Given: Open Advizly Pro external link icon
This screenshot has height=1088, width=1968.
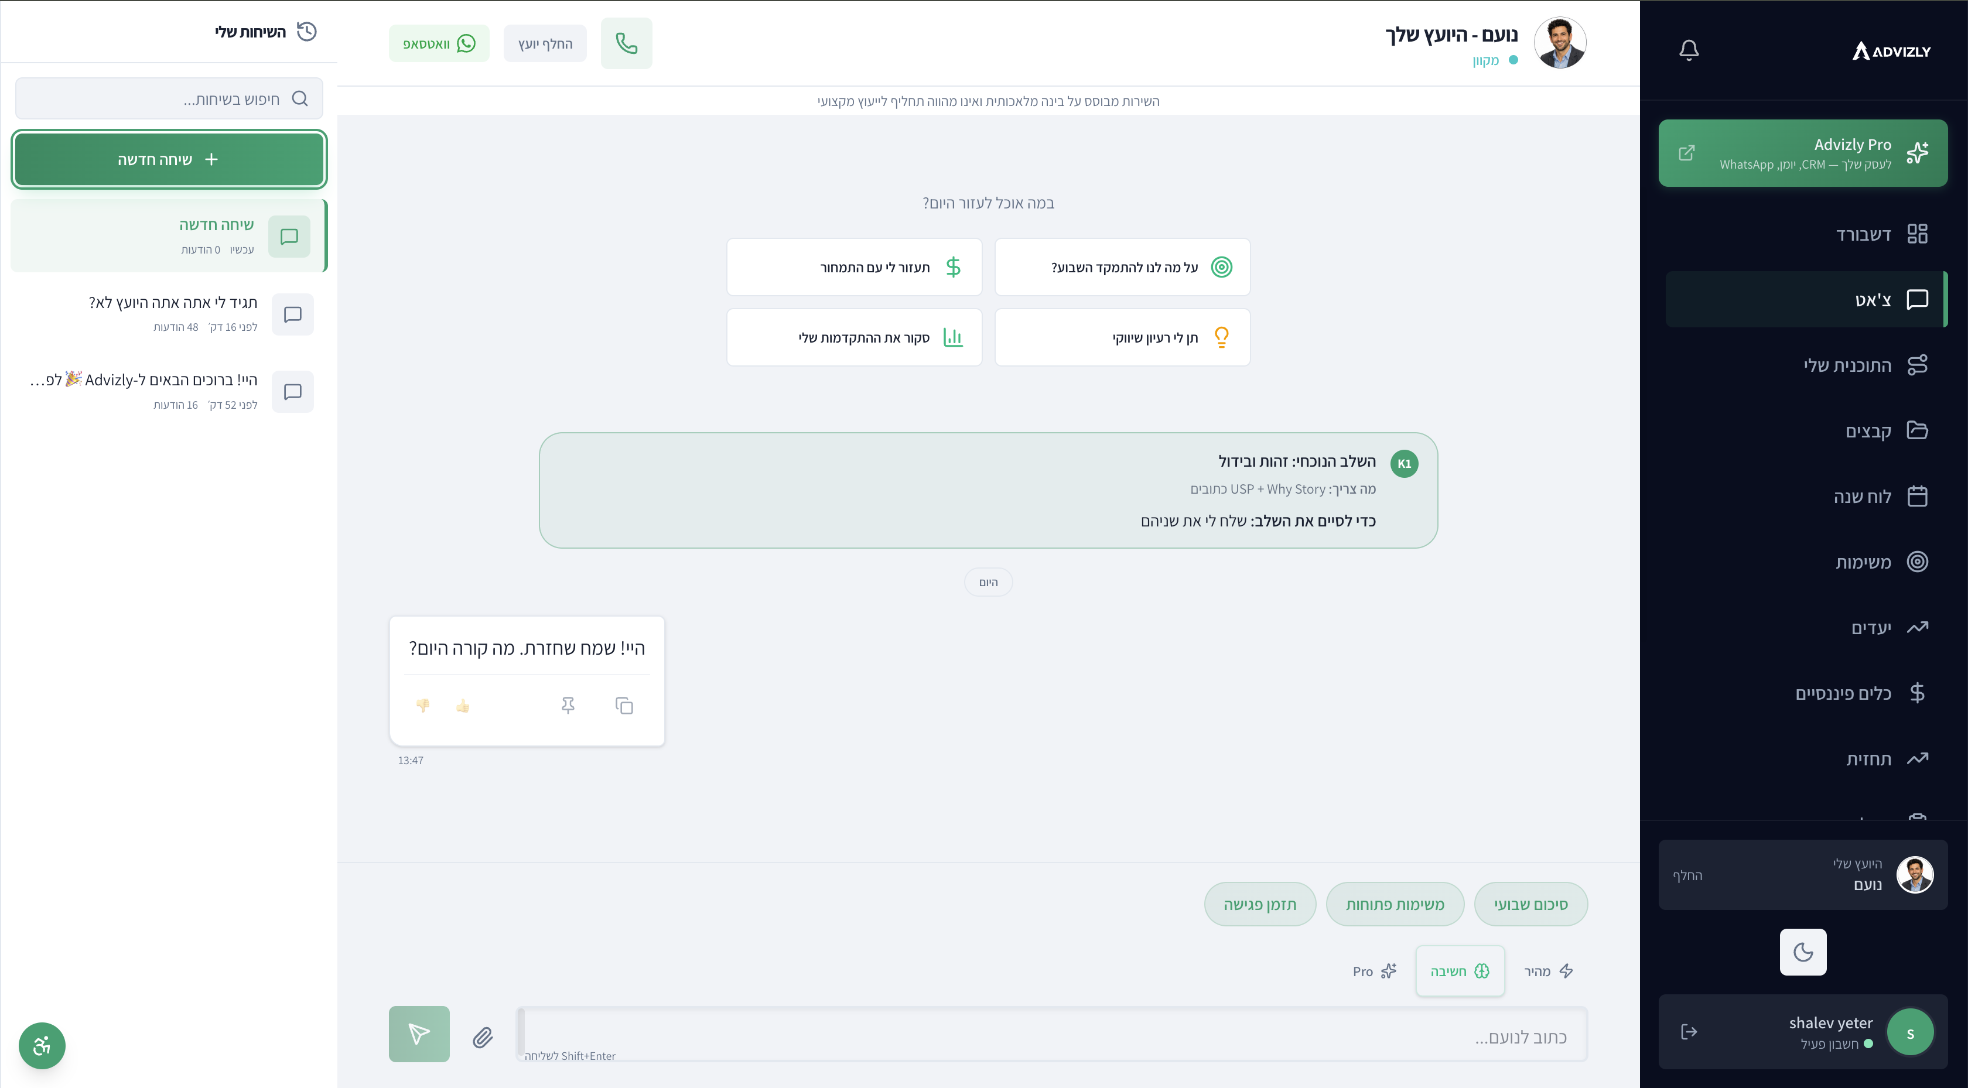Looking at the screenshot, I should [x=1687, y=153].
